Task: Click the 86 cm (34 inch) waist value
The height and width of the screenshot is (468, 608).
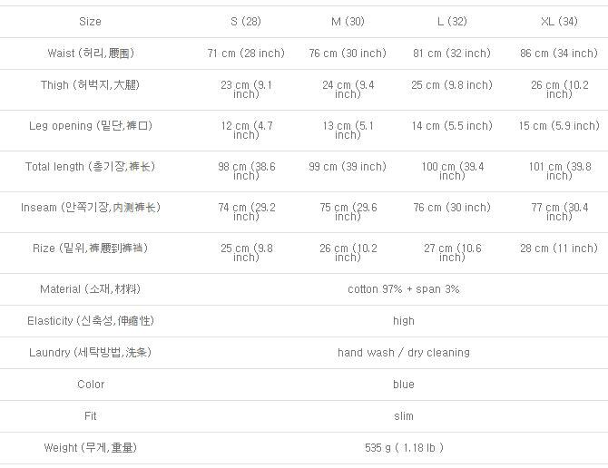Action: click(x=559, y=54)
